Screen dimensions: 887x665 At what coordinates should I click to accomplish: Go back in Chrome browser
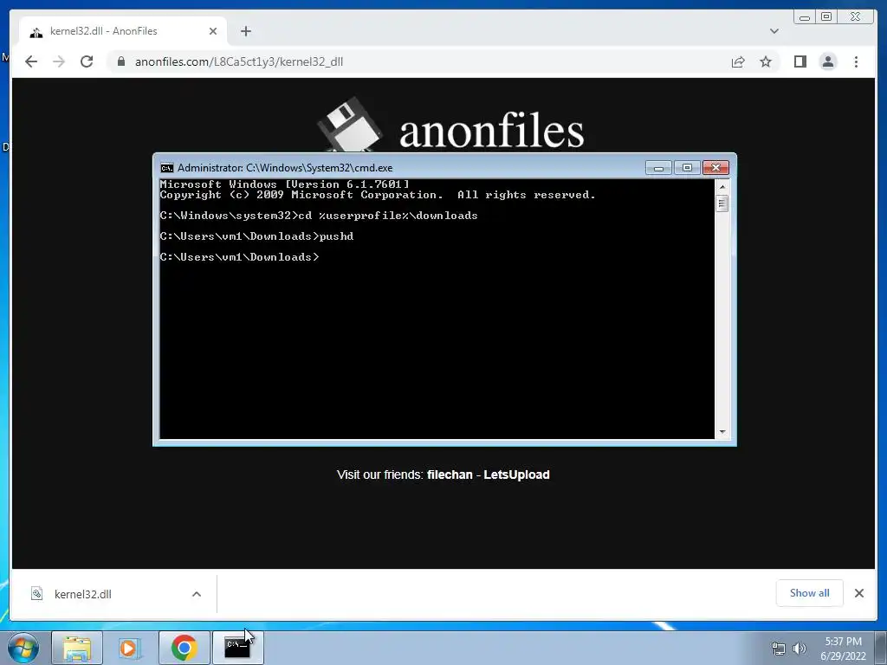point(31,61)
